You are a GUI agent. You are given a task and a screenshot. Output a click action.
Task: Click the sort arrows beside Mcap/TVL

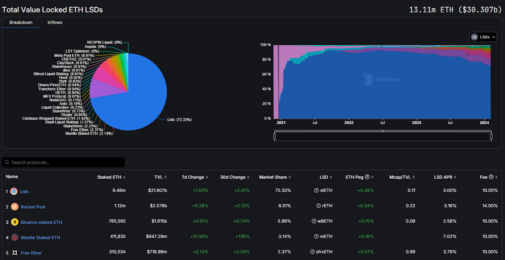(x=414, y=177)
